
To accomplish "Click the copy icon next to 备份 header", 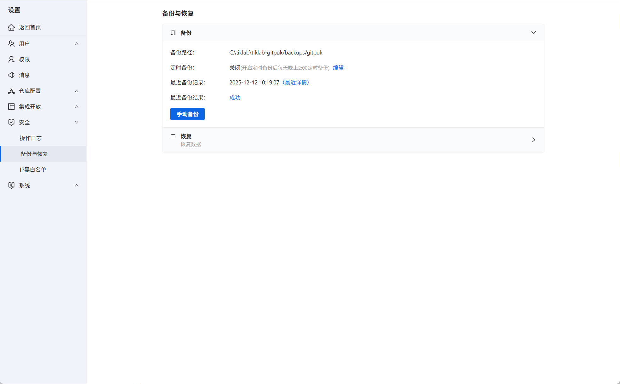I will point(173,33).
